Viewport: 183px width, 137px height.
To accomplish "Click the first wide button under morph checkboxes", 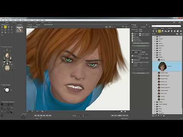I will pos(141,43).
